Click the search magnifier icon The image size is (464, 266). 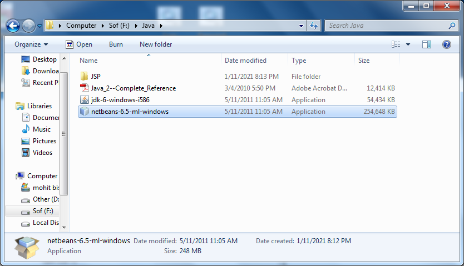(x=452, y=26)
